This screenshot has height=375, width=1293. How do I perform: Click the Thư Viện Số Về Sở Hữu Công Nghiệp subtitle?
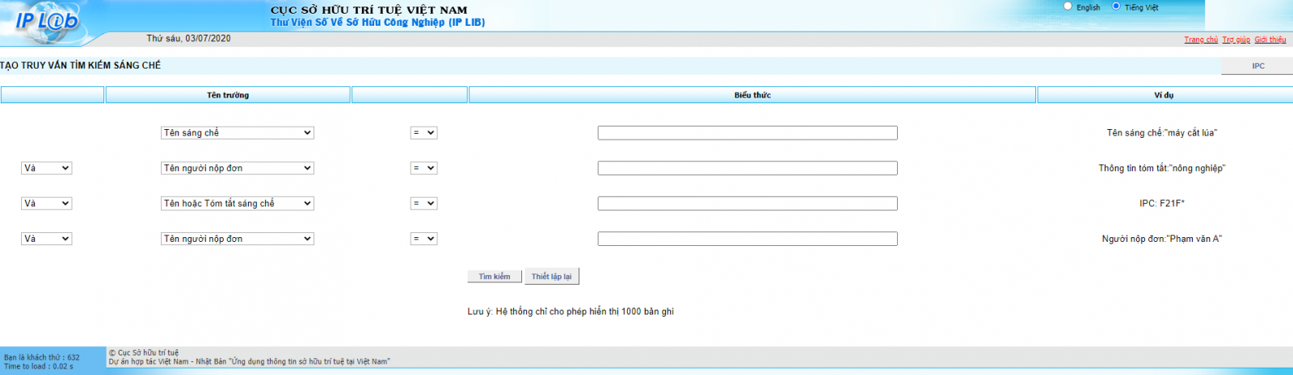coord(377,23)
